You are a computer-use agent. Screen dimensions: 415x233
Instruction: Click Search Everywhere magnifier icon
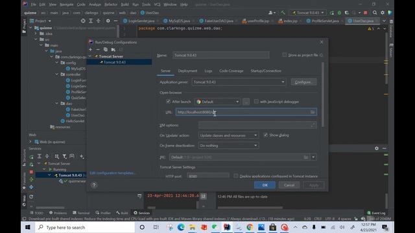[375, 13]
